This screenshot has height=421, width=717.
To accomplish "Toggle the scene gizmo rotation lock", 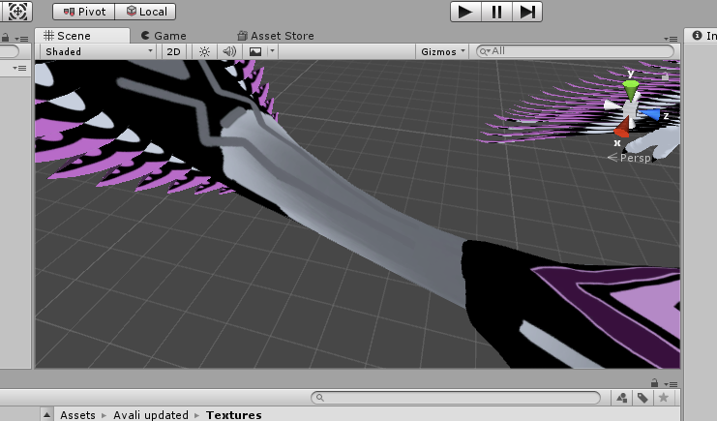I will (666, 75).
